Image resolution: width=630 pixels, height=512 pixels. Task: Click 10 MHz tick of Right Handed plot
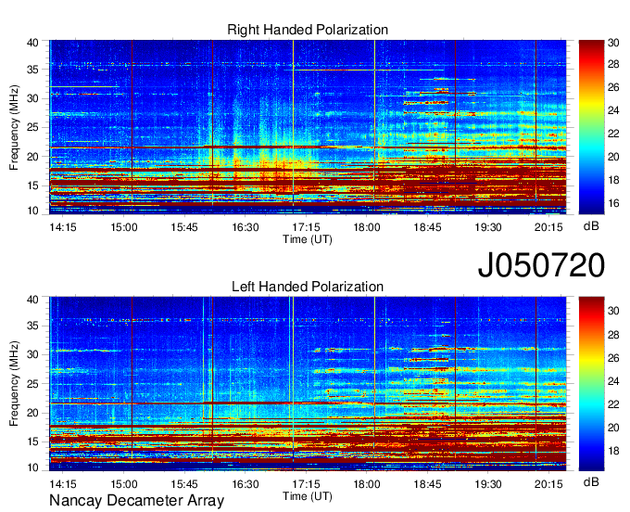click(32, 211)
